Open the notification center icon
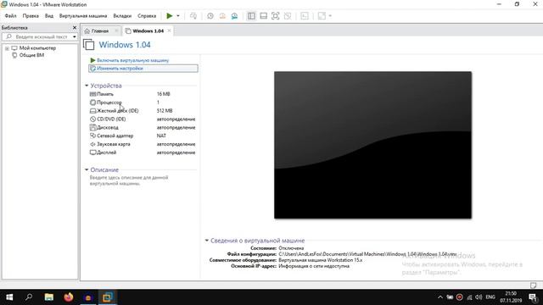Viewport: 543px width, 305px height. (x=534, y=297)
